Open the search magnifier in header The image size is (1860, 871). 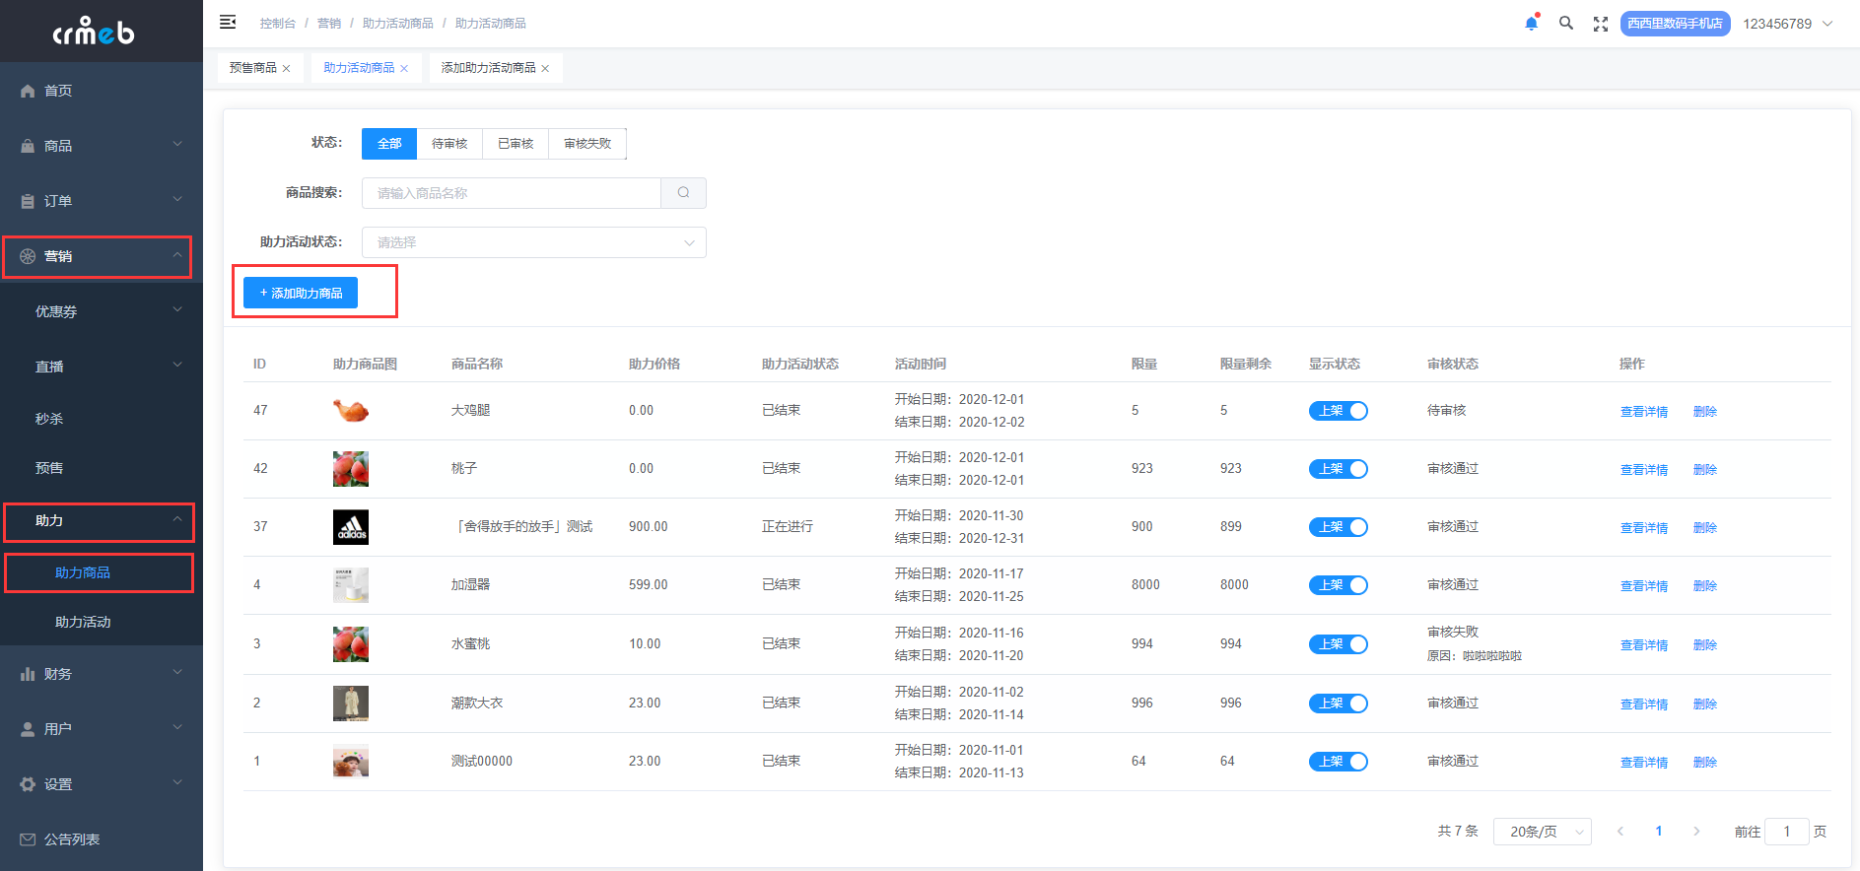tap(1565, 23)
